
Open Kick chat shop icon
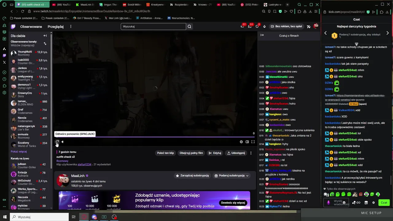(366, 203)
